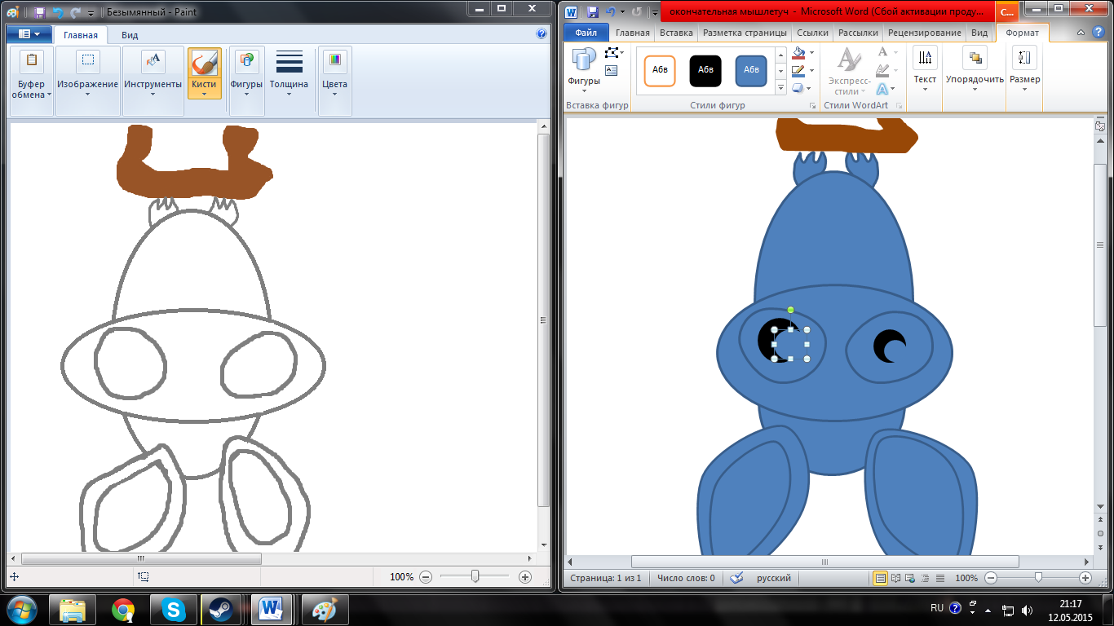Open the Стили фигур dialog launcher
The width and height of the screenshot is (1114, 626).
pyautogui.click(x=812, y=107)
